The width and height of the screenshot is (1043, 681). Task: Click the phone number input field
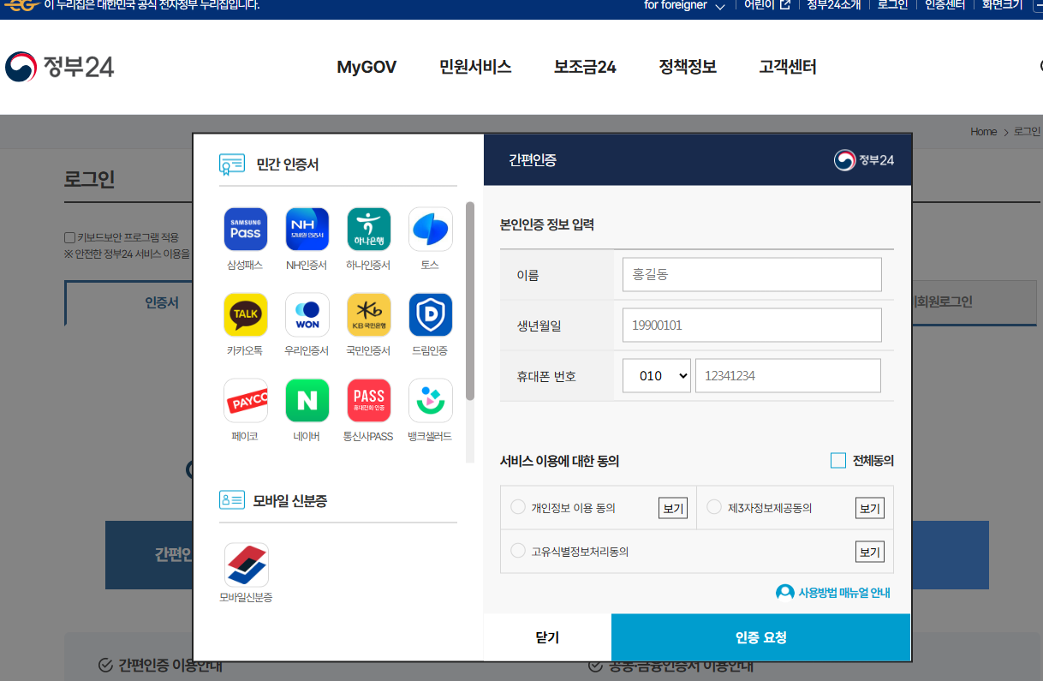(x=787, y=375)
